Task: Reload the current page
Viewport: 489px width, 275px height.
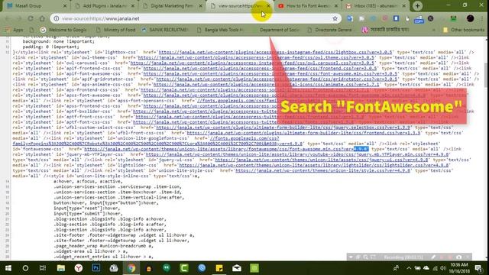Action: click(x=31, y=18)
